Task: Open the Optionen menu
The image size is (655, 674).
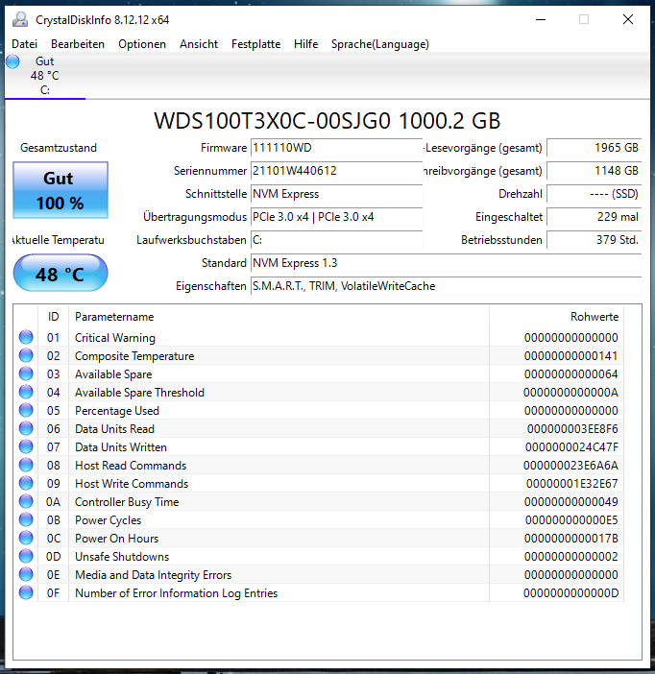Action: (x=142, y=44)
